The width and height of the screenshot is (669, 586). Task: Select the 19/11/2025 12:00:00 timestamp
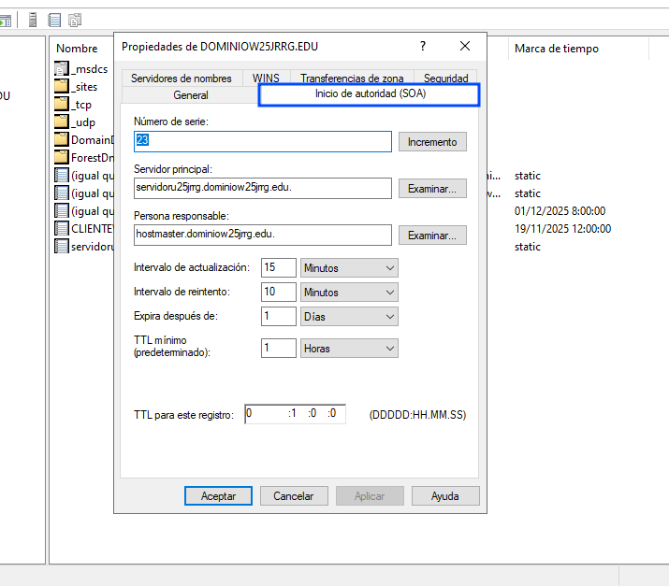pyautogui.click(x=562, y=229)
